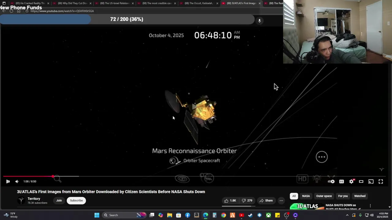Switch to the Why Did They Cut Down tab
The width and height of the screenshot is (392, 220).
coord(72,3)
